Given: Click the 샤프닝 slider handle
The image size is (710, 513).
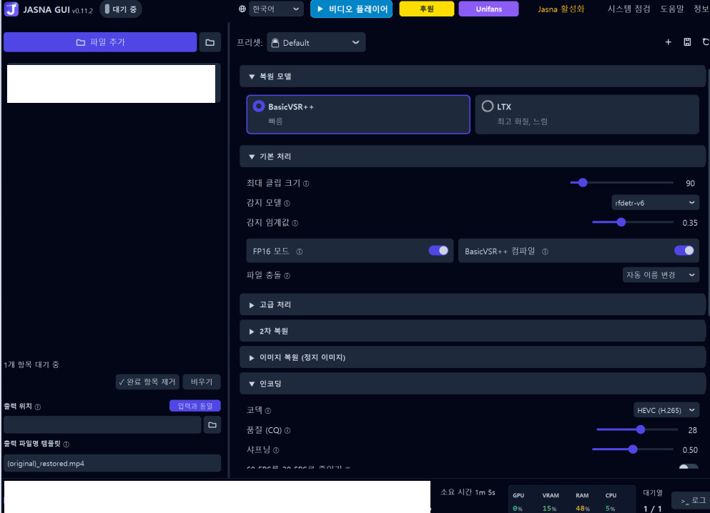Looking at the screenshot, I should 633,449.
